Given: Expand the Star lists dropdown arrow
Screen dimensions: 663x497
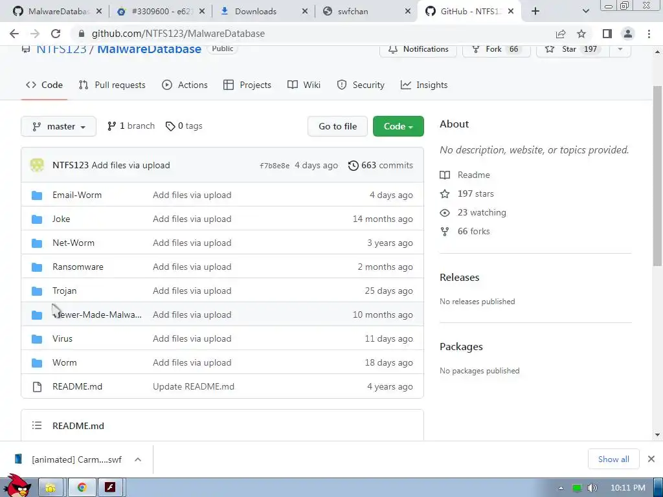Looking at the screenshot, I should point(620,49).
